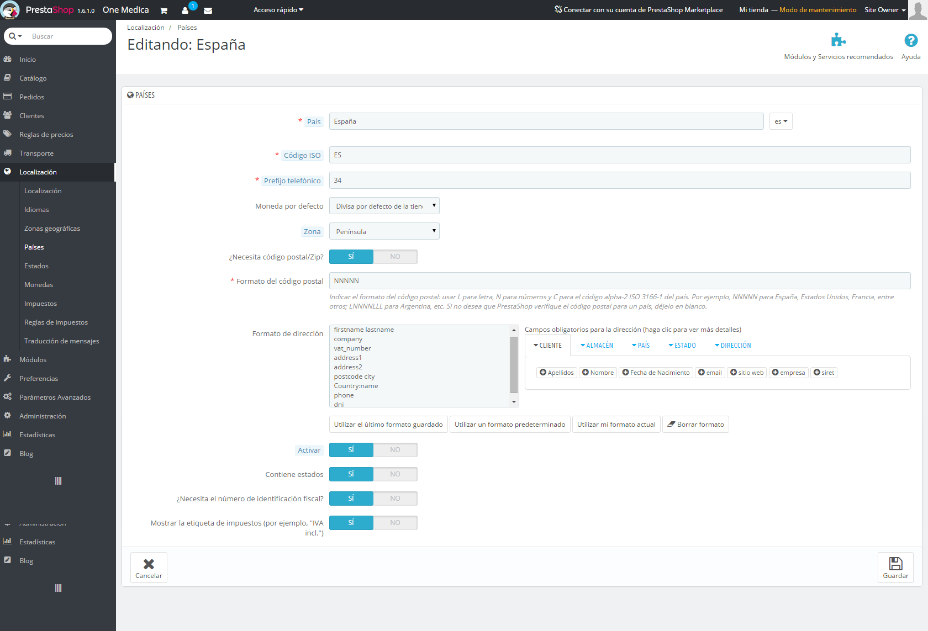Click the Preferencias wrench icon

click(x=8, y=378)
